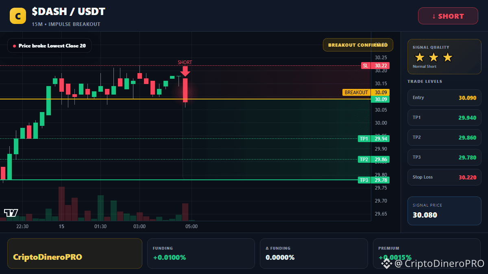Screen dimensions: 488x274
Task: Click the Premium +0.0015% card
Action: 427,253
